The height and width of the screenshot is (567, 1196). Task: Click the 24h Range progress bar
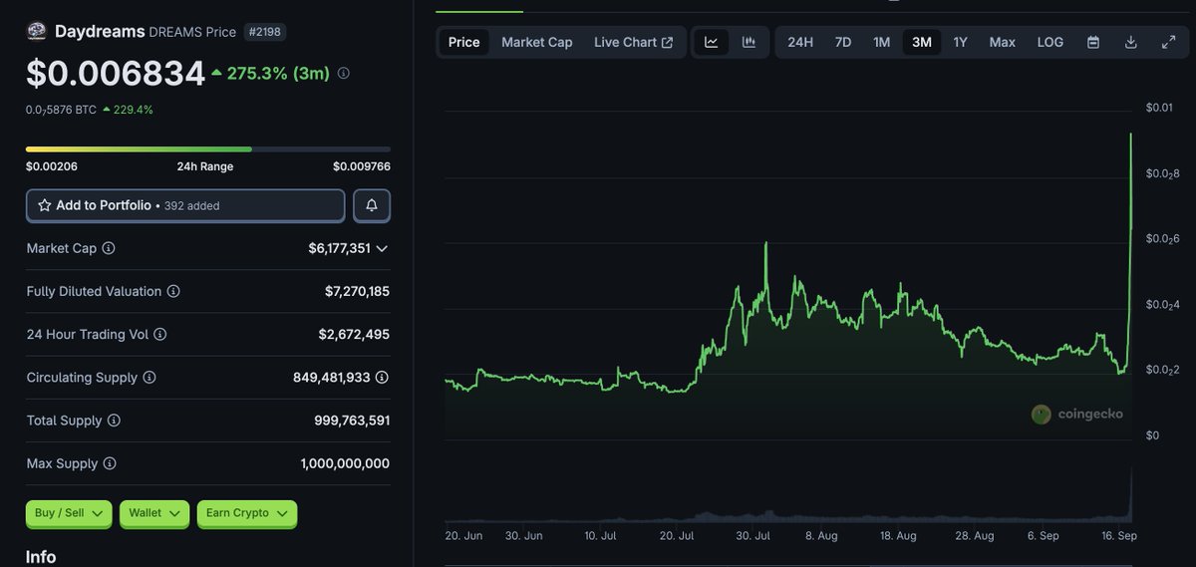pos(208,149)
